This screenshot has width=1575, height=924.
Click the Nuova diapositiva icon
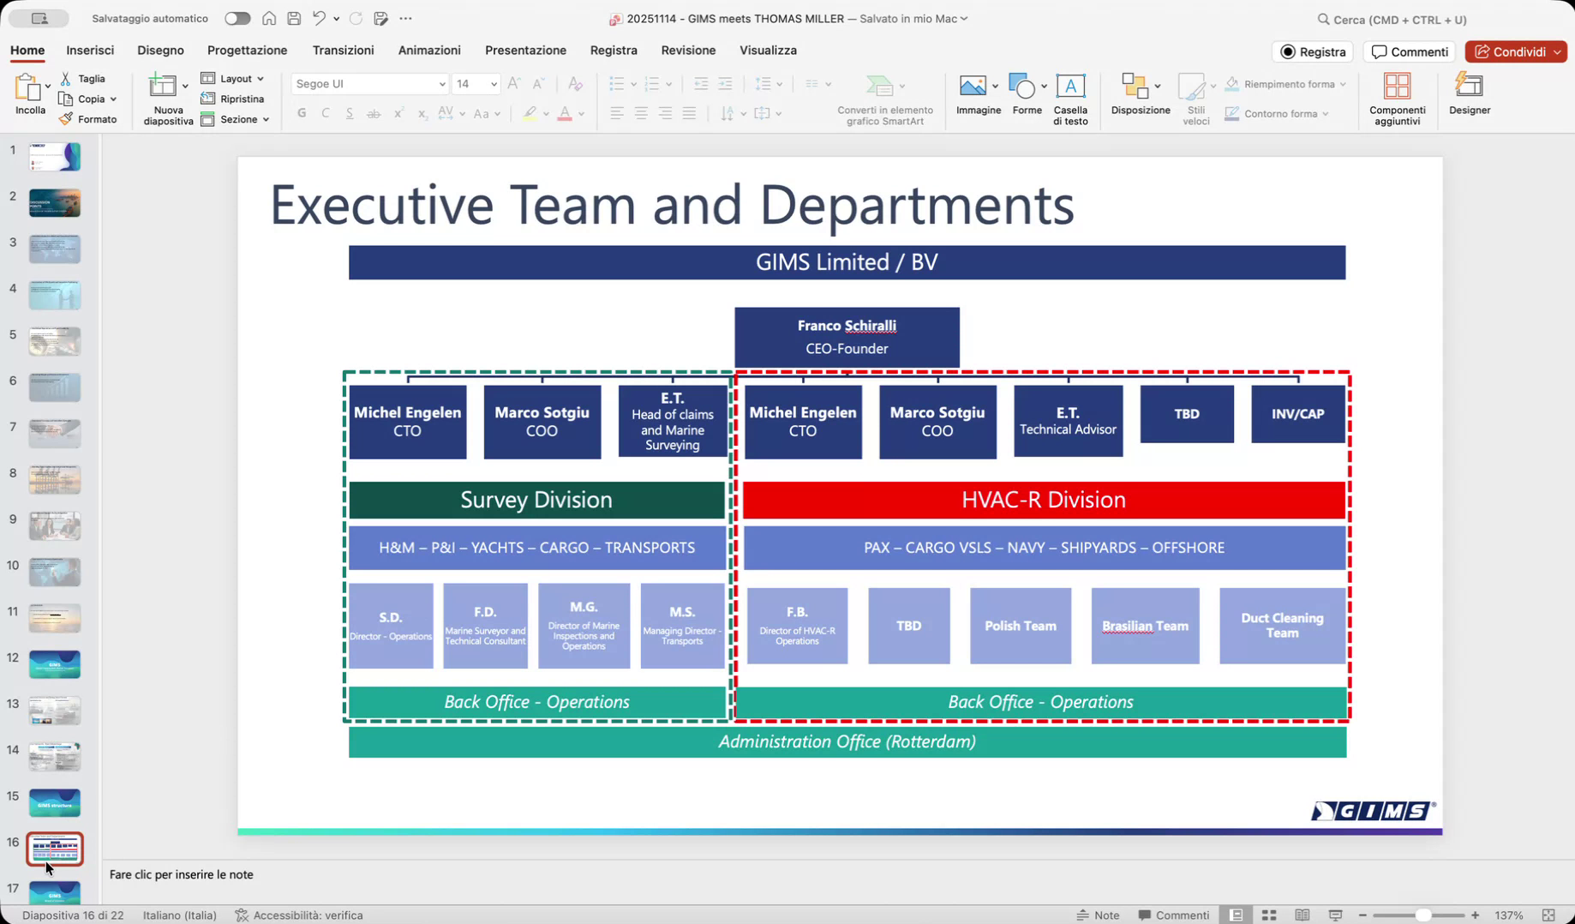(x=163, y=87)
